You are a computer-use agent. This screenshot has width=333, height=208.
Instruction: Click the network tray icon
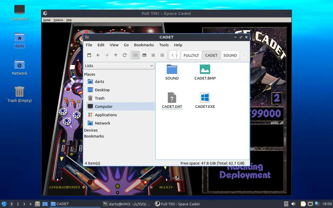click(310, 204)
